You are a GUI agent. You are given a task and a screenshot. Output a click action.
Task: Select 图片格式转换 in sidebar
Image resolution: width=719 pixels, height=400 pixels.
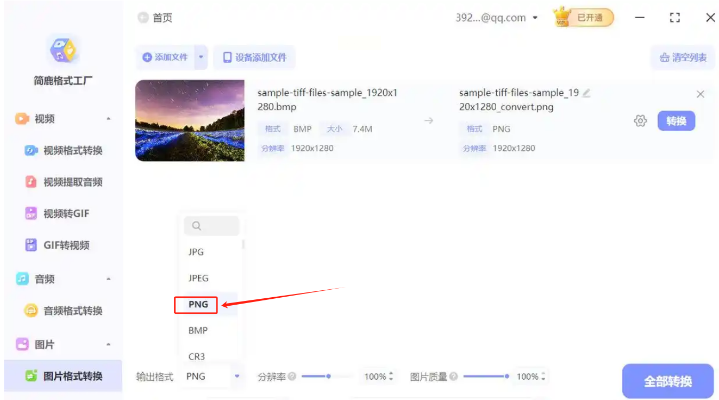coord(63,376)
